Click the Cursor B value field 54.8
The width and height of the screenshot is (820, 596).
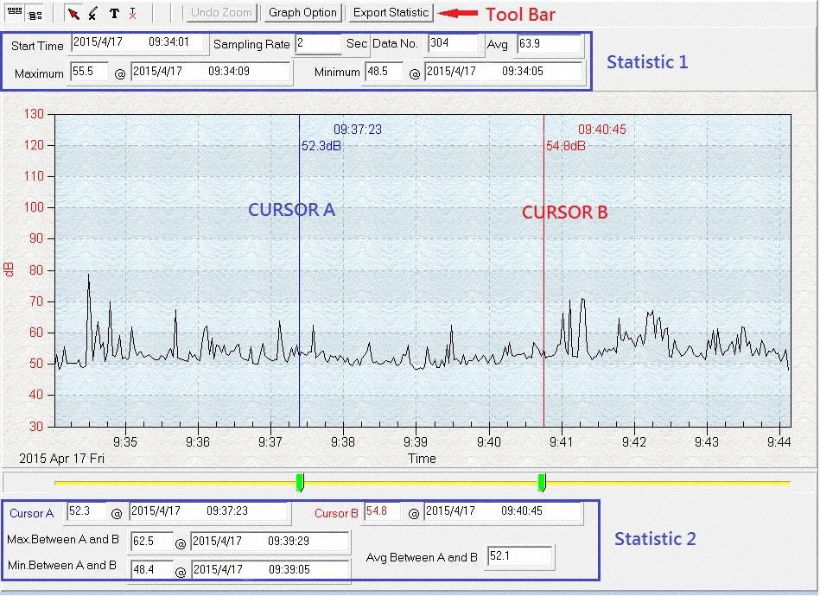click(382, 511)
